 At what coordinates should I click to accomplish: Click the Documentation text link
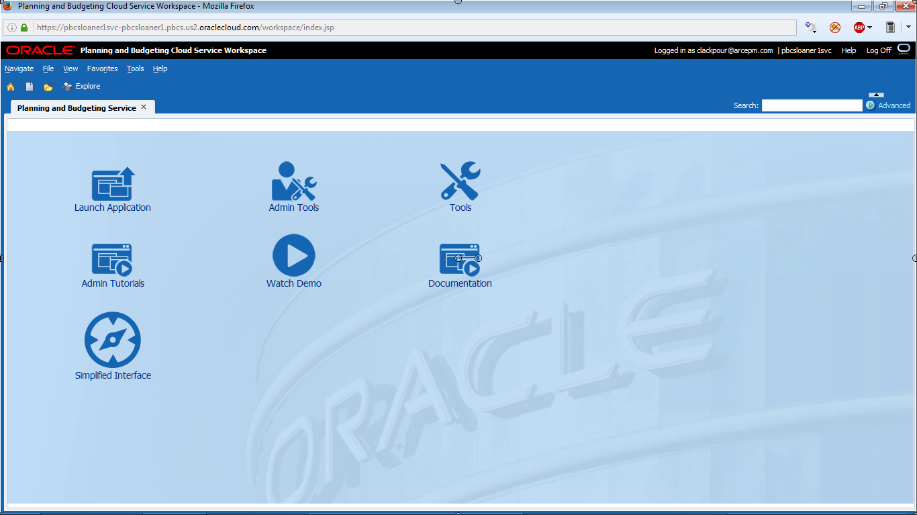pyautogui.click(x=460, y=283)
